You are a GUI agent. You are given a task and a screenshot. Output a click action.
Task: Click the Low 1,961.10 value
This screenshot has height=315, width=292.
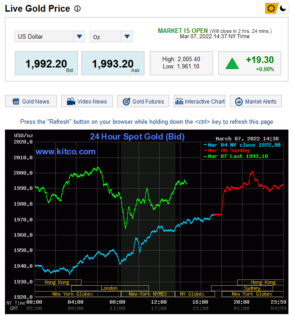point(181,67)
